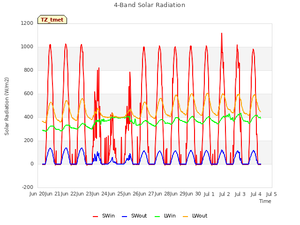Toggle SWout series in the legend
The image size is (300, 225).
[x=135, y=216]
